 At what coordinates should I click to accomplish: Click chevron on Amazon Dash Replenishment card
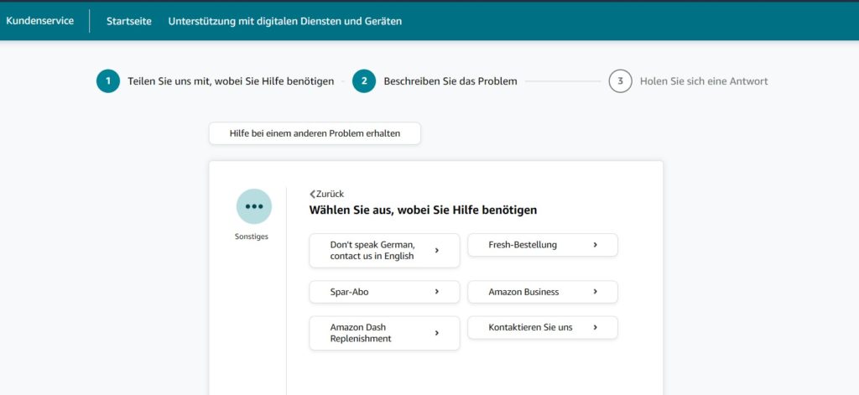tap(436, 333)
